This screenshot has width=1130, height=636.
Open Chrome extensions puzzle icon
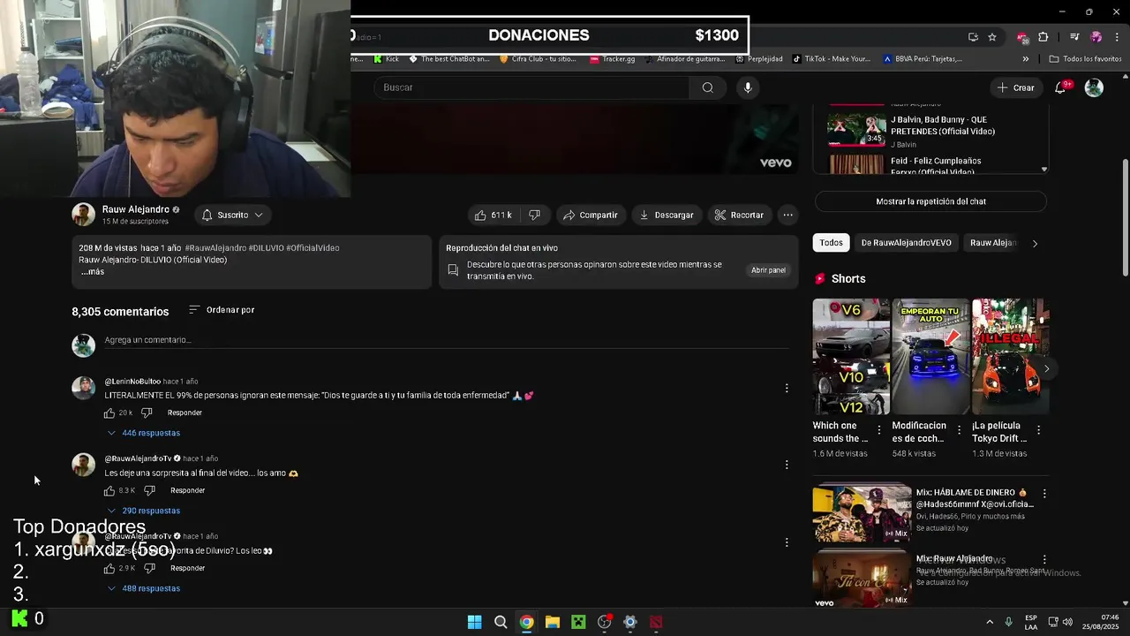(1043, 37)
